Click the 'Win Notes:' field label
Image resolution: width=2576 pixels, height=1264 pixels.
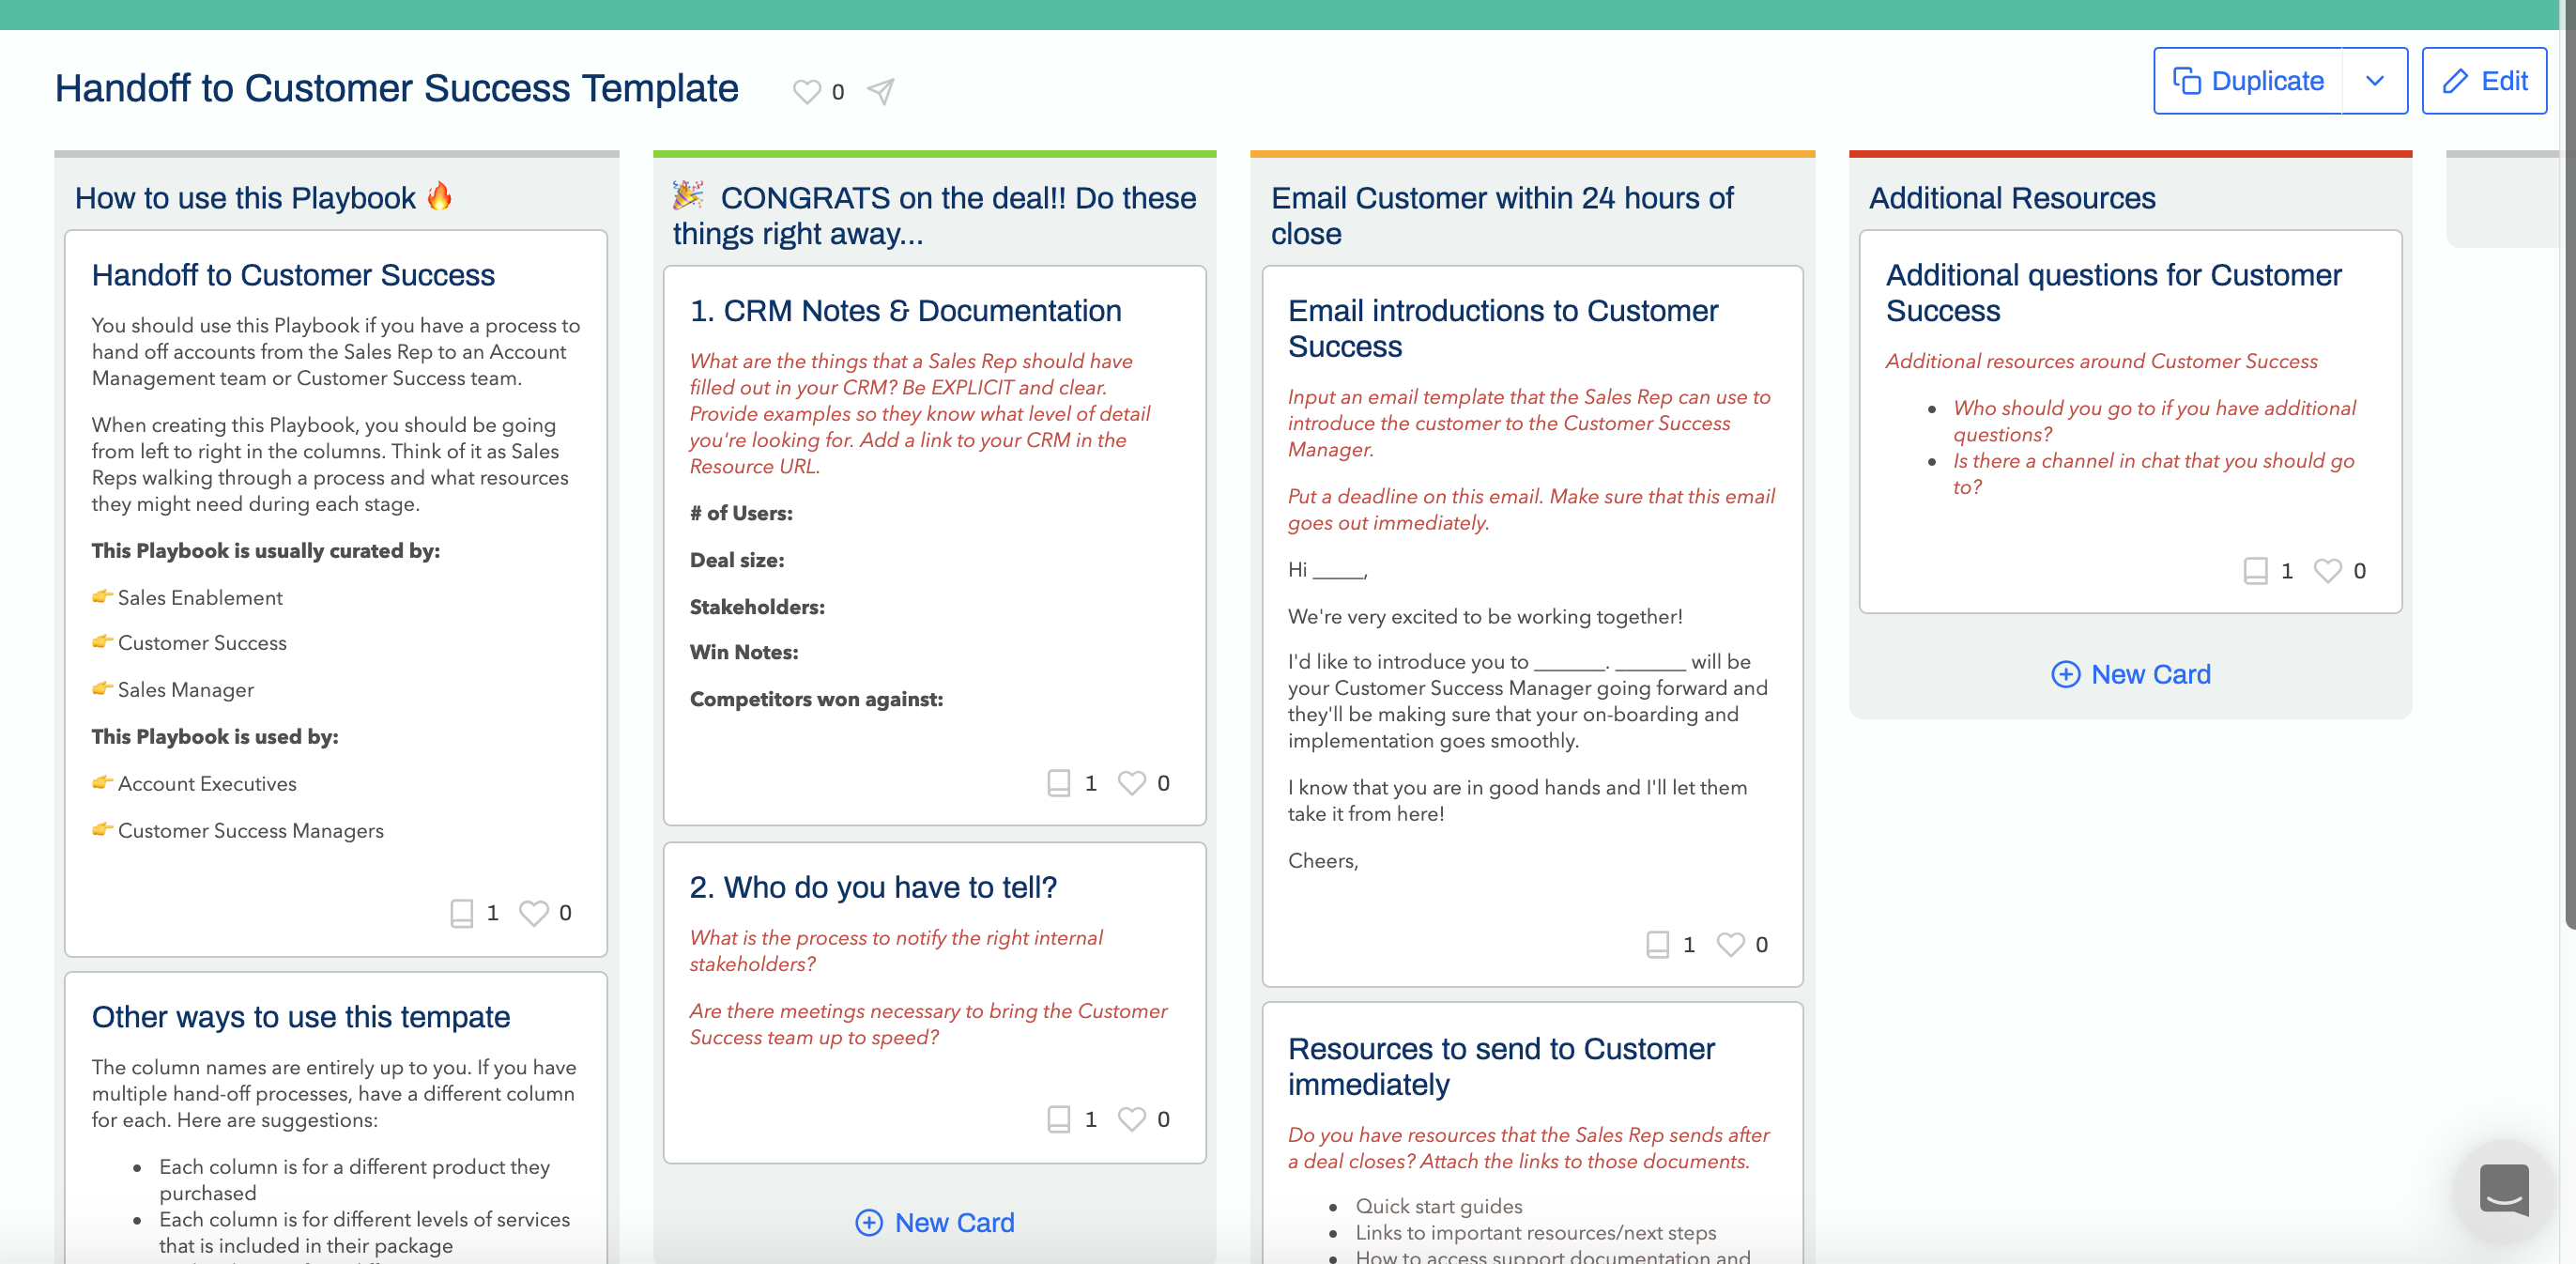coord(744,653)
